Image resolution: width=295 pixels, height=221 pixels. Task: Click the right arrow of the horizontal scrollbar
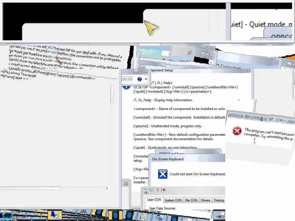tap(107, 188)
